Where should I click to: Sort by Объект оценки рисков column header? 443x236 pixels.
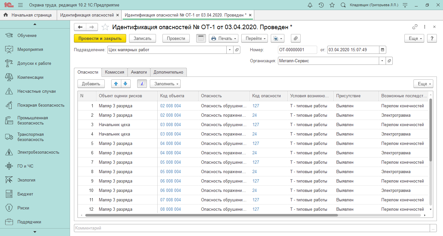point(127,96)
